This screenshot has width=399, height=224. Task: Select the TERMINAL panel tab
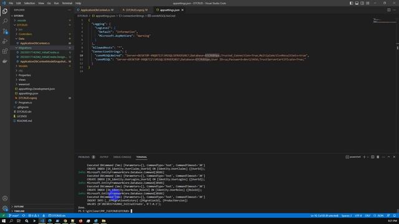click(142, 157)
